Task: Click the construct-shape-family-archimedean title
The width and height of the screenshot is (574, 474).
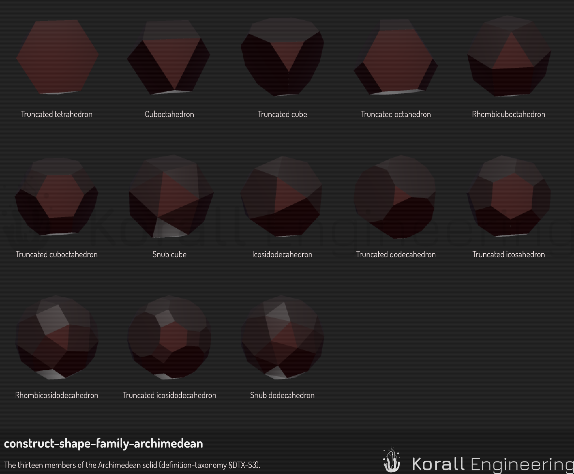Action: 103,444
